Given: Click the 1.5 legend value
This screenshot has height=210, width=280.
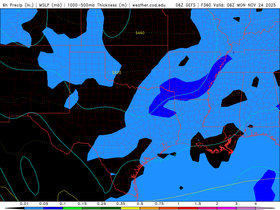Looking at the screenshot, I should coord(198,204).
